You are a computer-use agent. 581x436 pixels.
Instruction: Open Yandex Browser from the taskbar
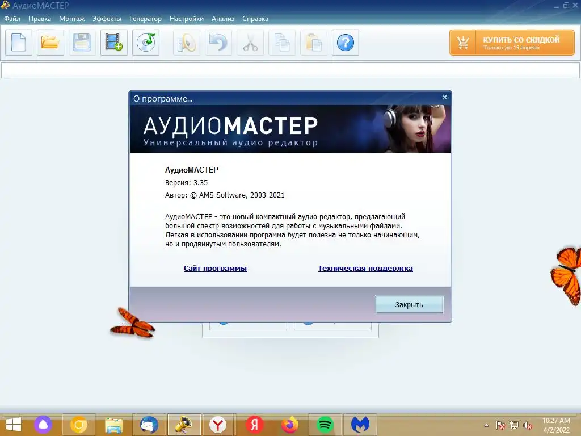(x=217, y=425)
